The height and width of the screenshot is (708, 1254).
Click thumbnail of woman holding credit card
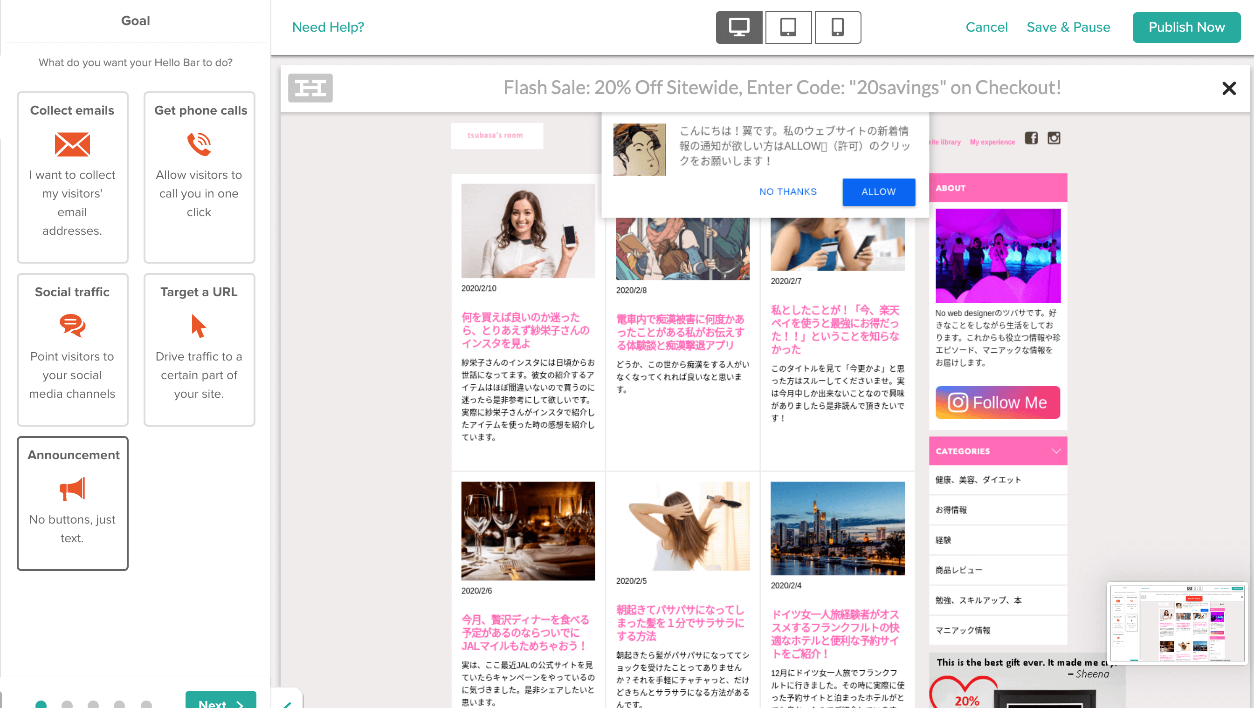tap(837, 244)
